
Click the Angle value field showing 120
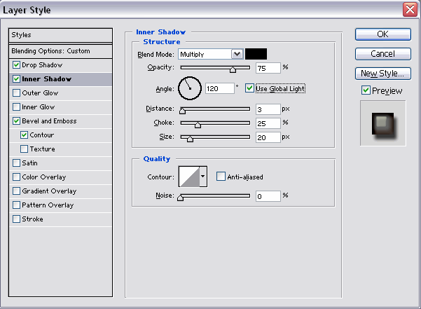[220, 88]
